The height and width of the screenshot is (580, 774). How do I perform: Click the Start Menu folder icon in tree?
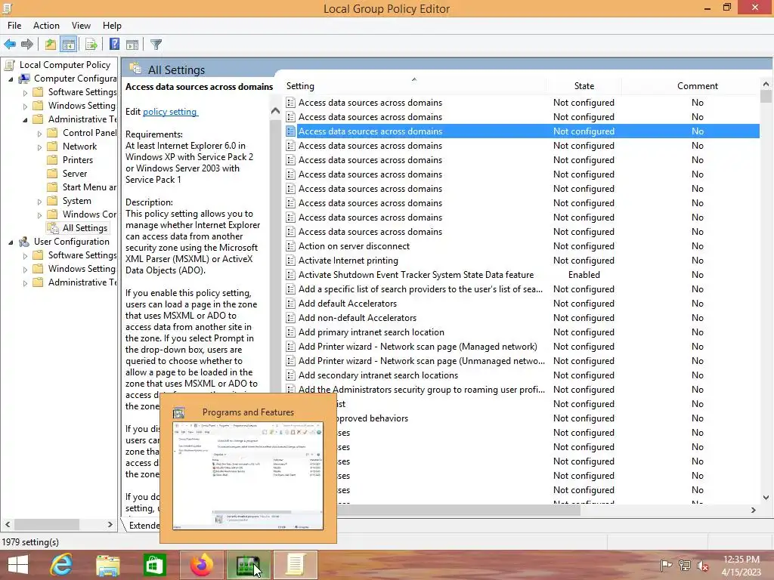pos(52,187)
